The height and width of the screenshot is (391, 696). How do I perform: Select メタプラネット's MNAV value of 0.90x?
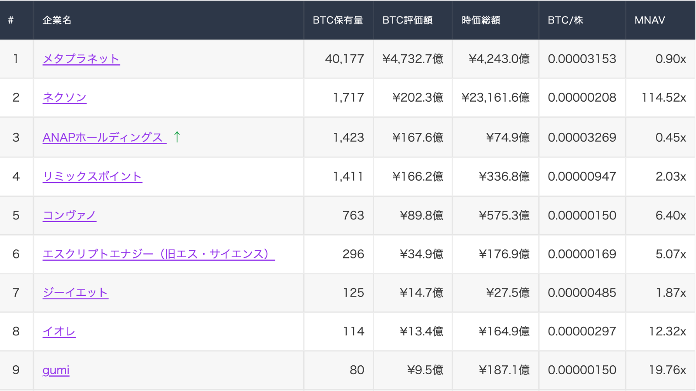pyautogui.click(x=669, y=59)
